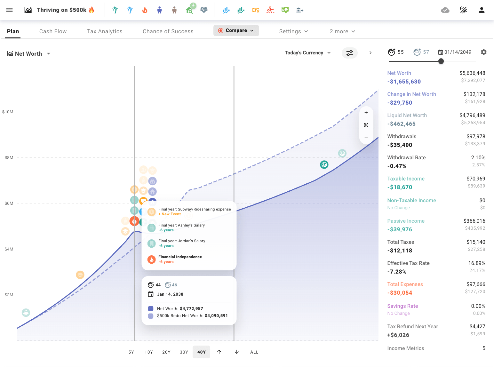This screenshot has width=494, height=367.
Task: Click the dark teal face marker on chart
Action: (x=324, y=165)
